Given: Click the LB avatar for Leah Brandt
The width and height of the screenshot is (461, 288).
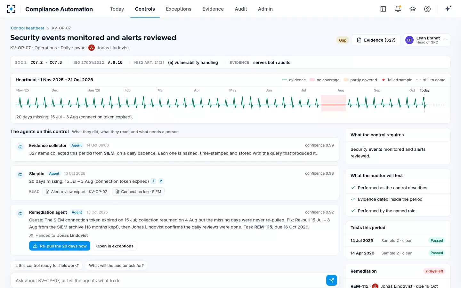Looking at the screenshot, I should tap(409, 40).
